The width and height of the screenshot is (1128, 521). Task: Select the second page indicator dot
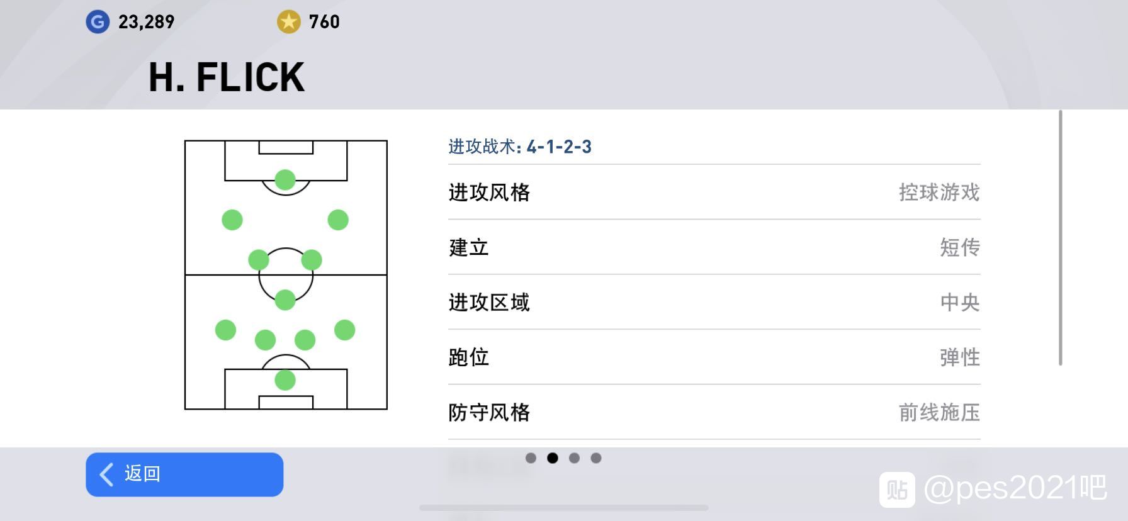pyautogui.click(x=553, y=458)
